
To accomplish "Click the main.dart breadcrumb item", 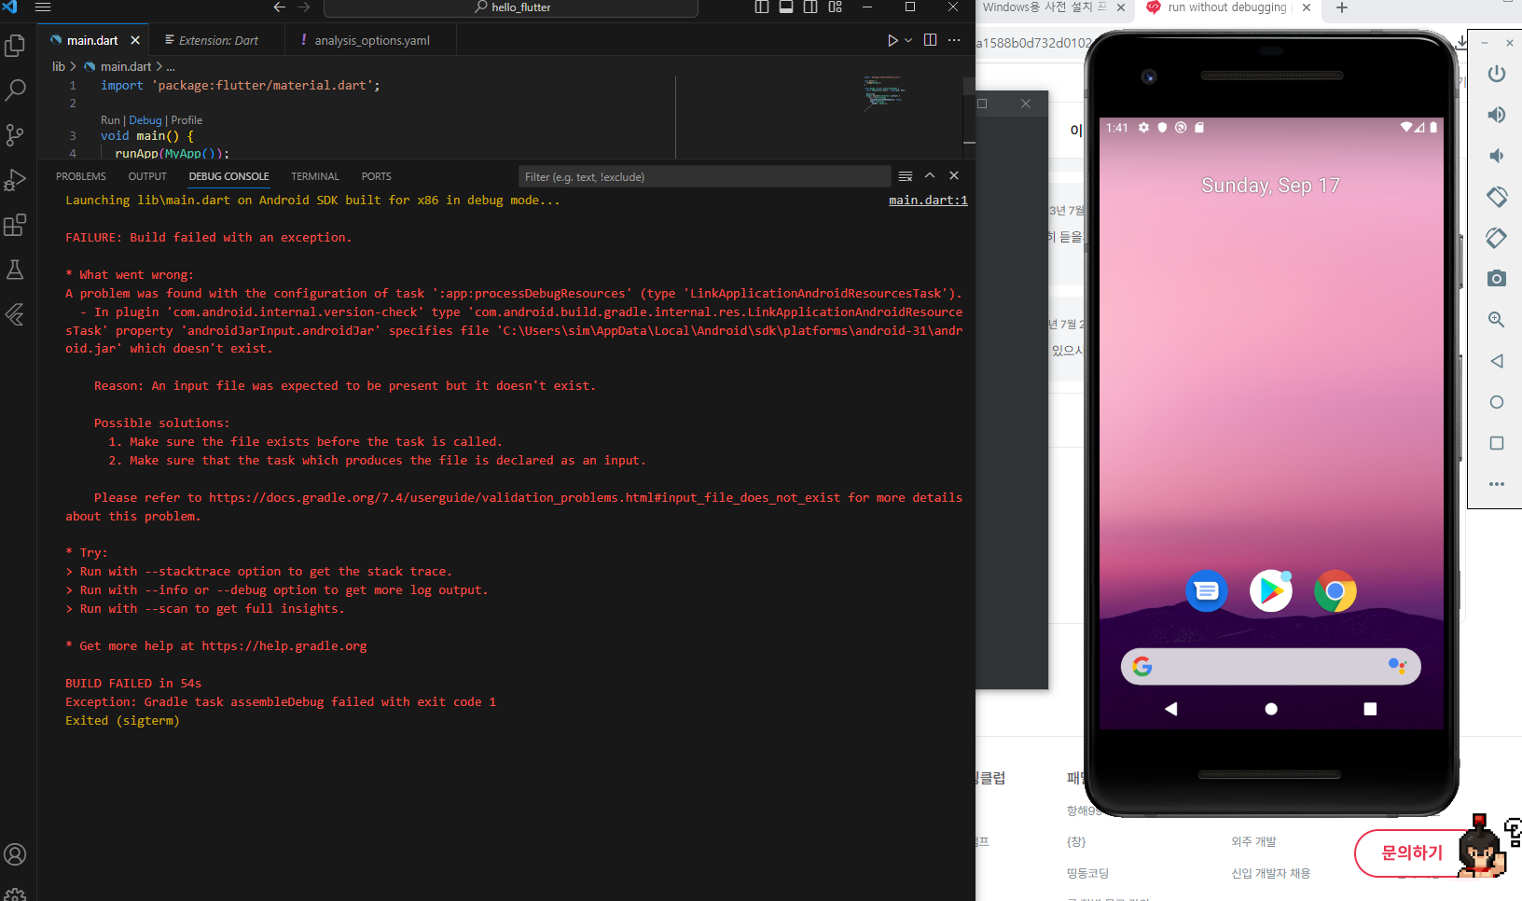I will point(126,66).
